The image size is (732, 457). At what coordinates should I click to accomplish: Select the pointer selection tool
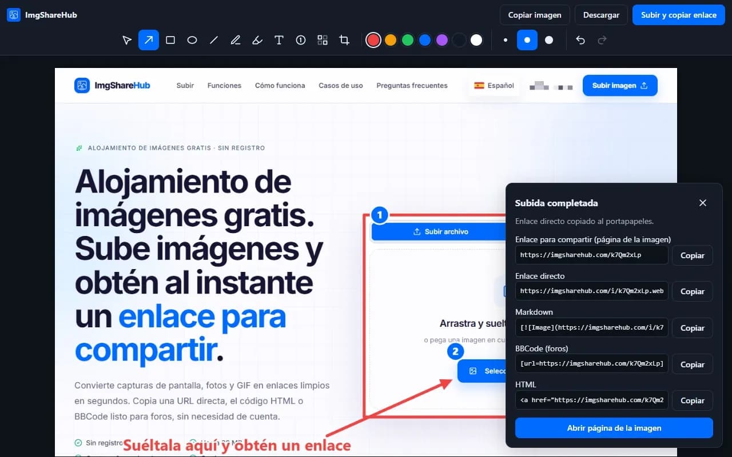coord(127,40)
